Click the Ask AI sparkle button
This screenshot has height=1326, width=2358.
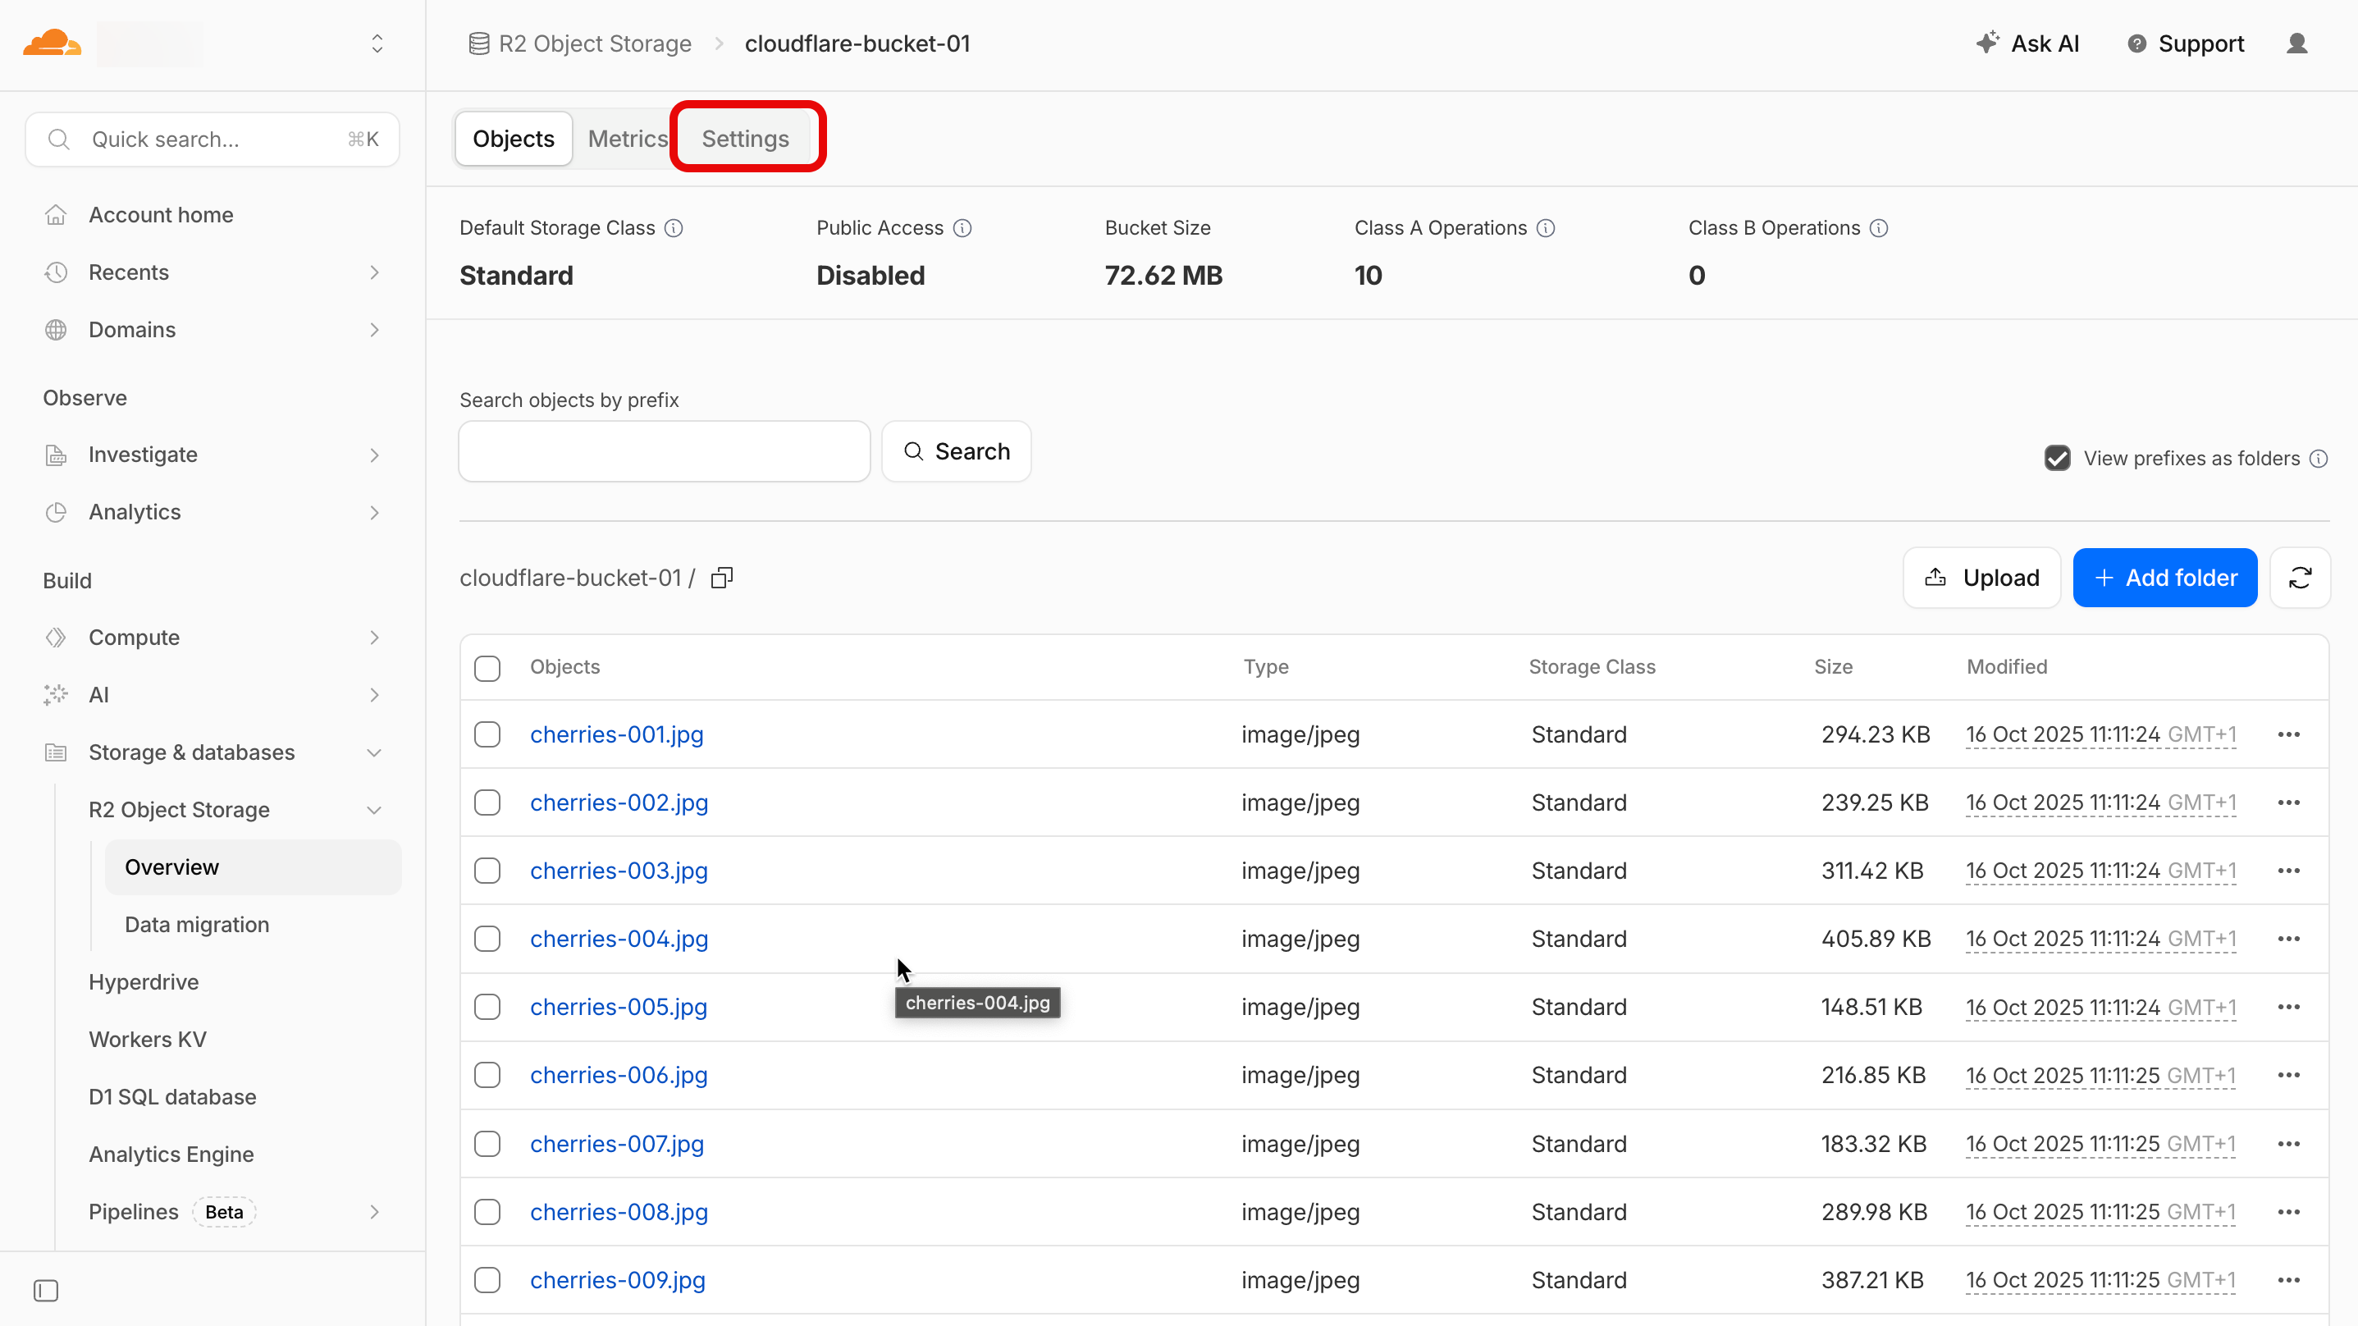(2027, 43)
